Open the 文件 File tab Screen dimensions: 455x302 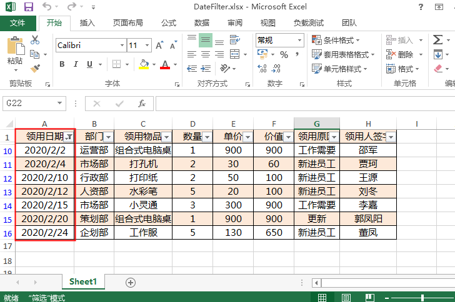point(17,23)
